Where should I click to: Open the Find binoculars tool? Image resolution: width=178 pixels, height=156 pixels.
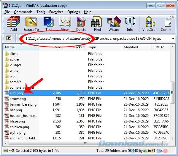[97, 24]
